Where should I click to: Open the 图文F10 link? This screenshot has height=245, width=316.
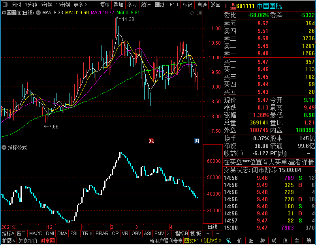point(193,241)
